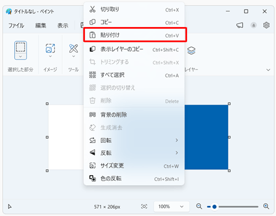The height and width of the screenshot is (216, 276).
Task: Open the settings gear icon
Action: (x=266, y=25)
